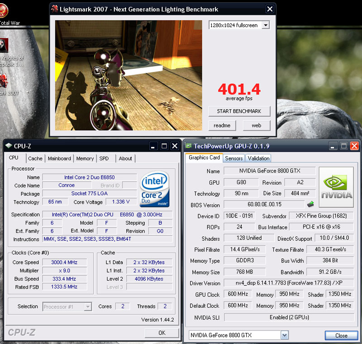Image resolution: width=362 pixels, height=344 pixels.
Task: Click the Lightsmark benchmark preview image
Action: click(129, 75)
